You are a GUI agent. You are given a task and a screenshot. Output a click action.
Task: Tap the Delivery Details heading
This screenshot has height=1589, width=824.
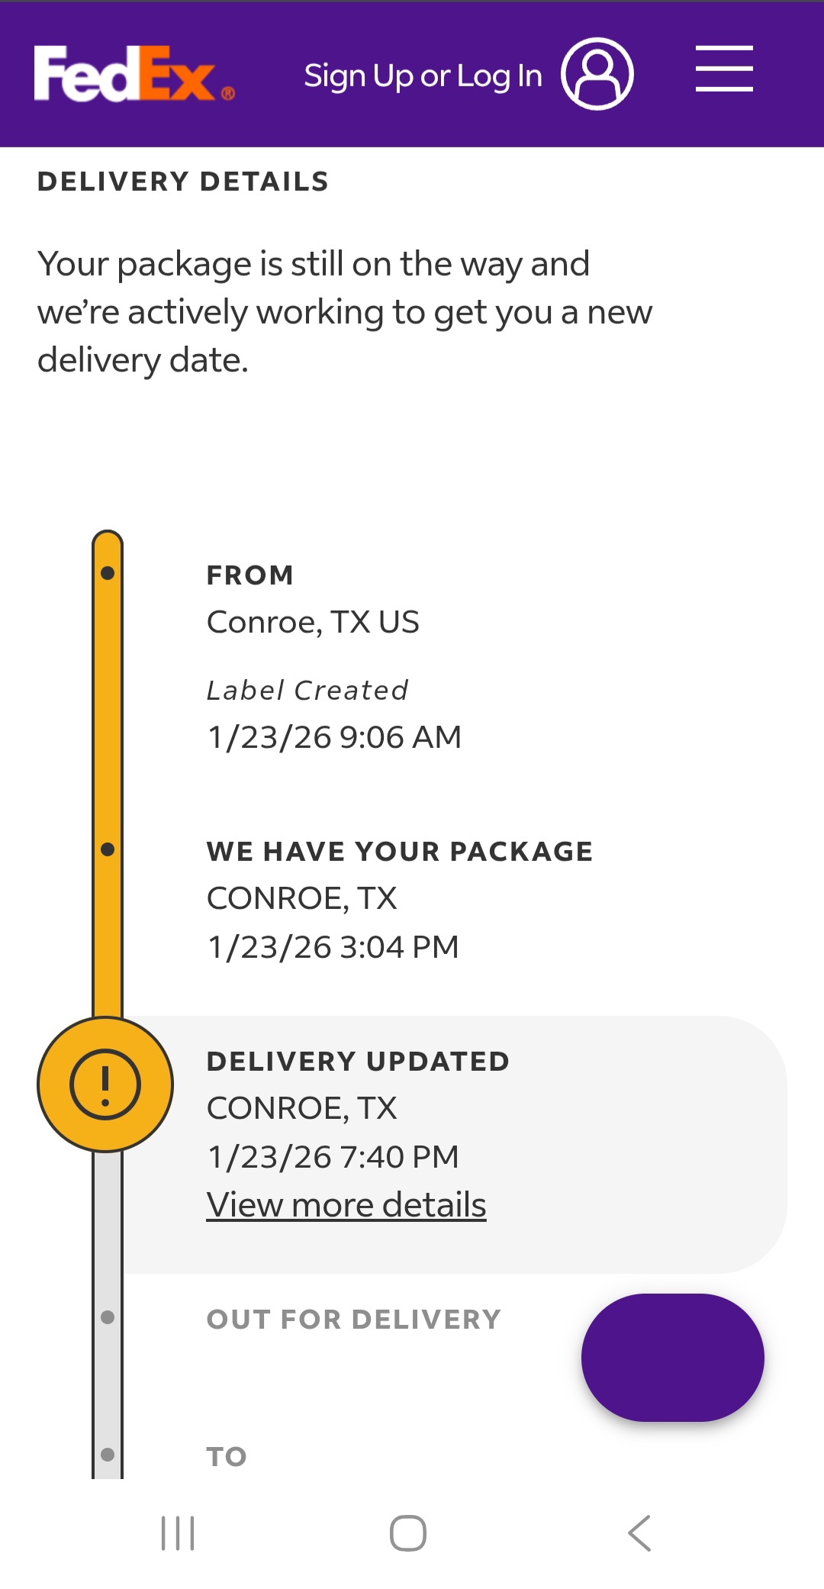(183, 182)
